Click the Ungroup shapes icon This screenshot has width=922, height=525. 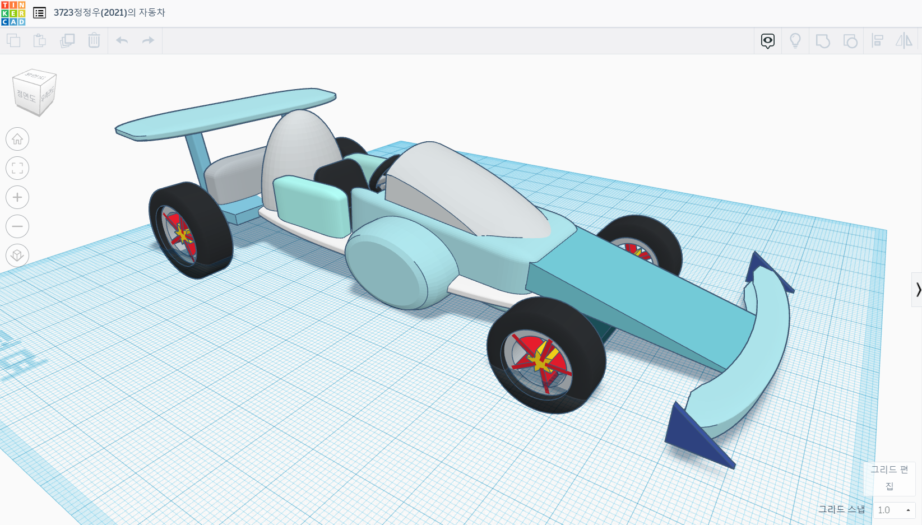[850, 41]
